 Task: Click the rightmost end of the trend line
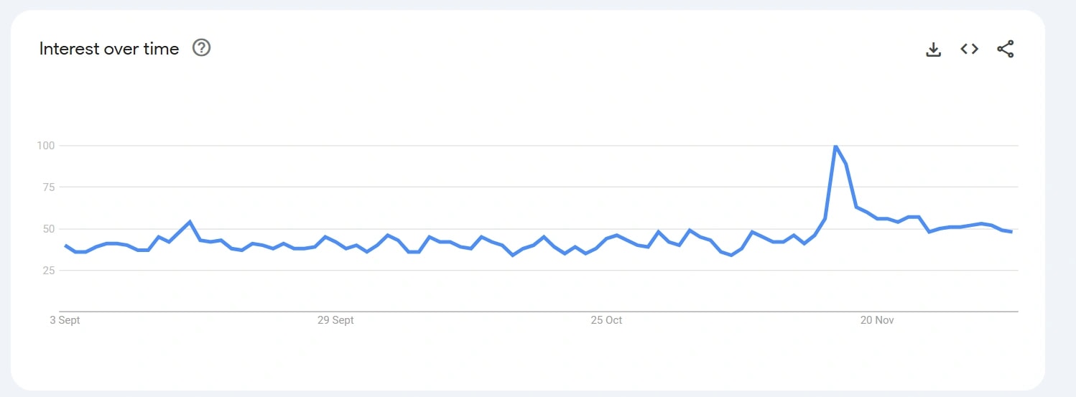click(x=1011, y=232)
